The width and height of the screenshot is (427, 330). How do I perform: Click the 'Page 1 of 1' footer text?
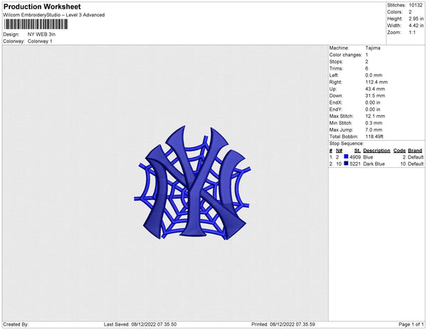pyautogui.click(x=411, y=324)
